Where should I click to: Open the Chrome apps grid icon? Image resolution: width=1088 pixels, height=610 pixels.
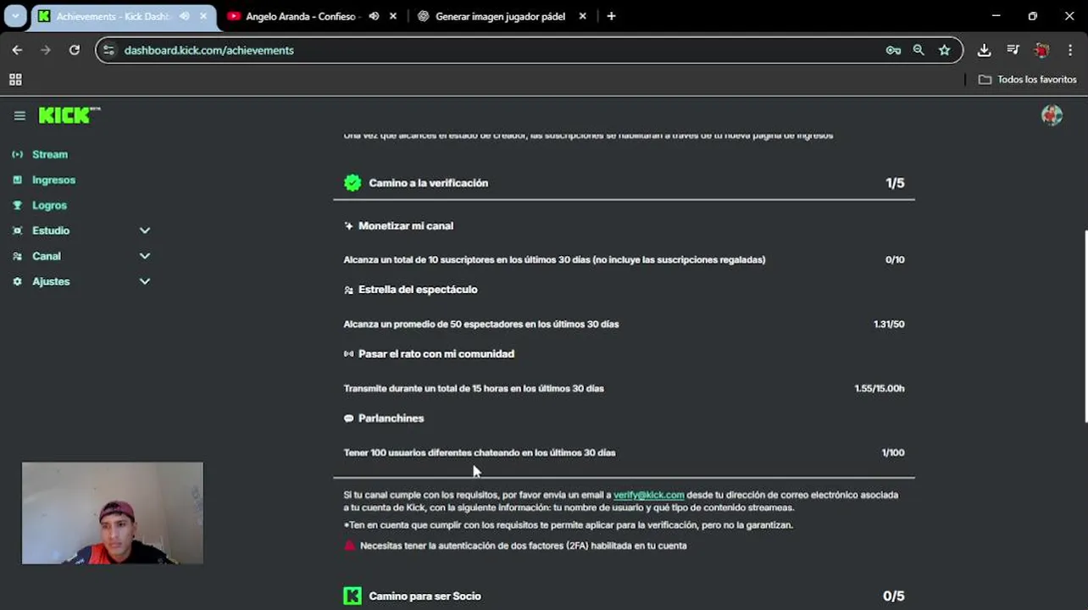[15, 80]
